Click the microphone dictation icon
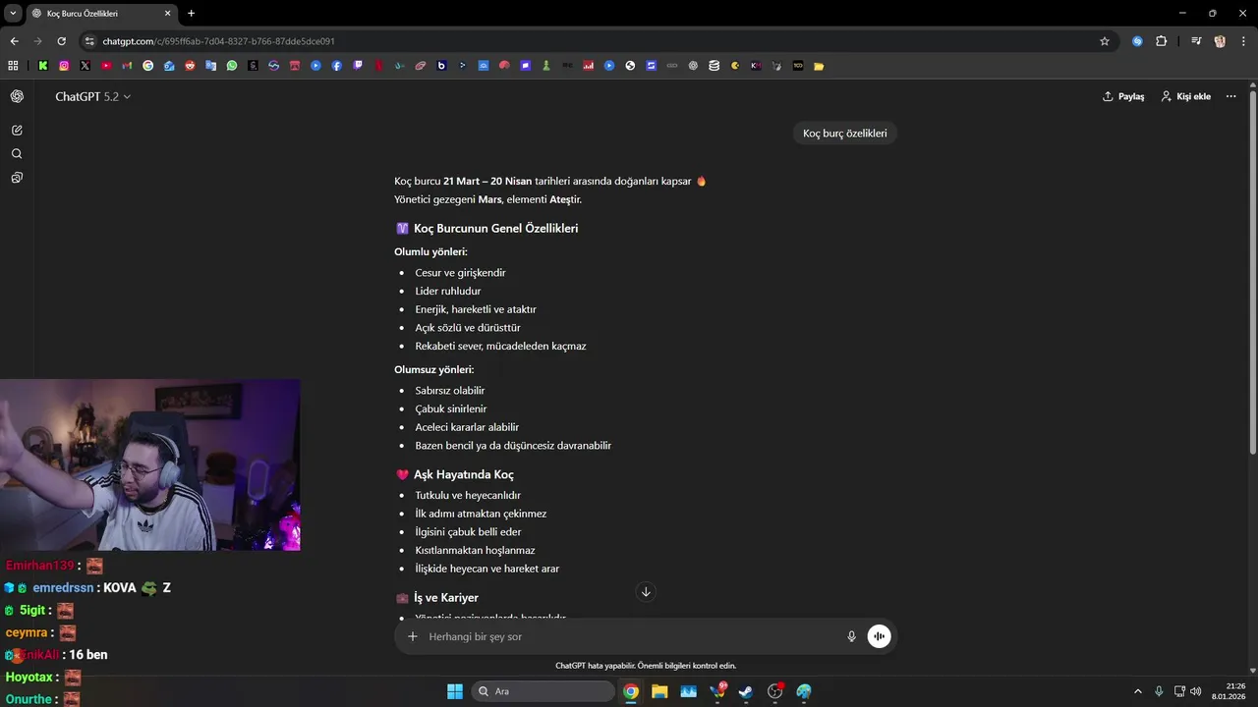This screenshot has width=1258, height=707. tap(851, 636)
